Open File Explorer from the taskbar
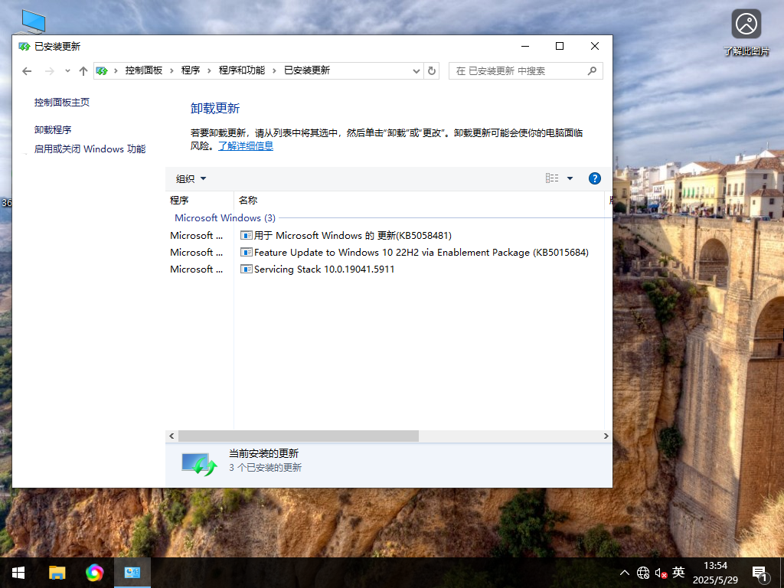This screenshot has height=588, width=784. [x=57, y=573]
